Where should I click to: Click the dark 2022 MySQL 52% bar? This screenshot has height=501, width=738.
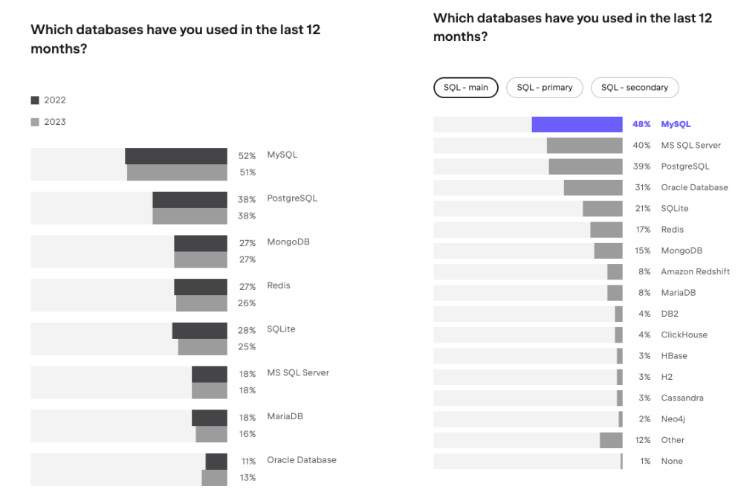176,156
